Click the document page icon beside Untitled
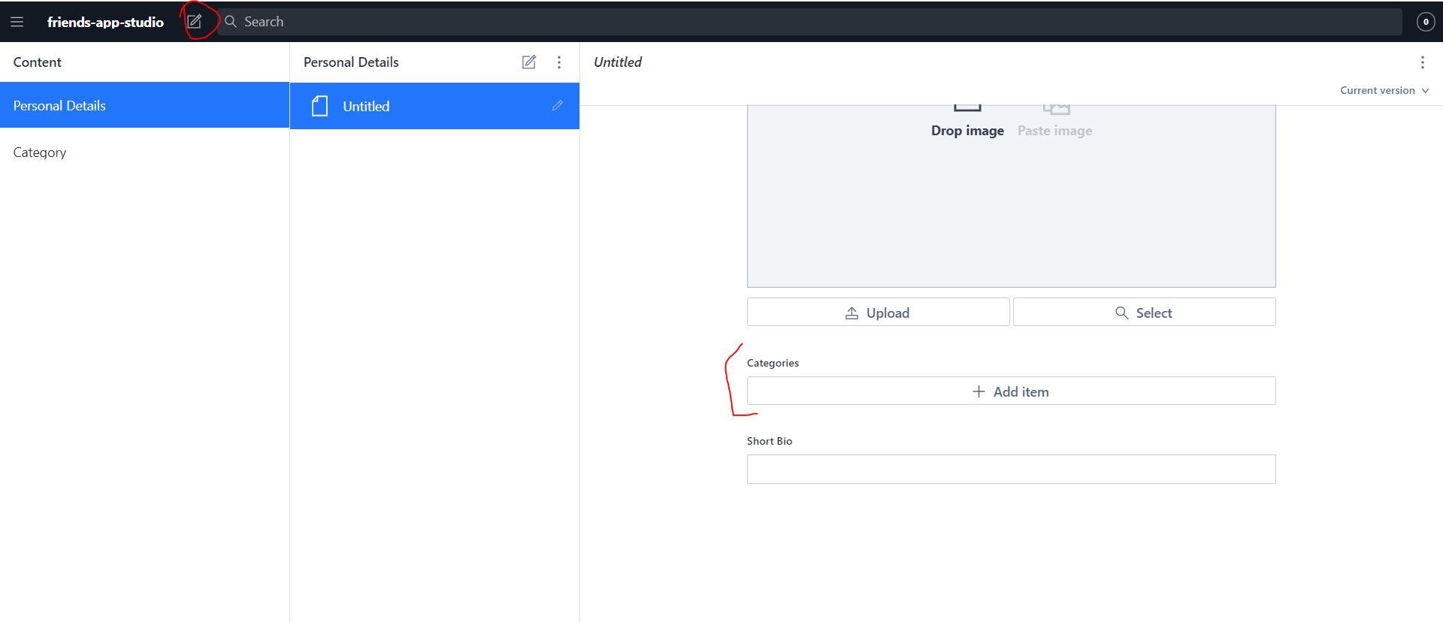1443x622 pixels. click(x=319, y=106)
